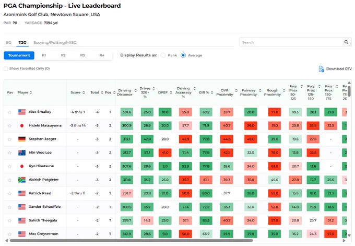This screenshot has height=246, width=355.
Task: Select round R4 filter
Action: (102, 55)
